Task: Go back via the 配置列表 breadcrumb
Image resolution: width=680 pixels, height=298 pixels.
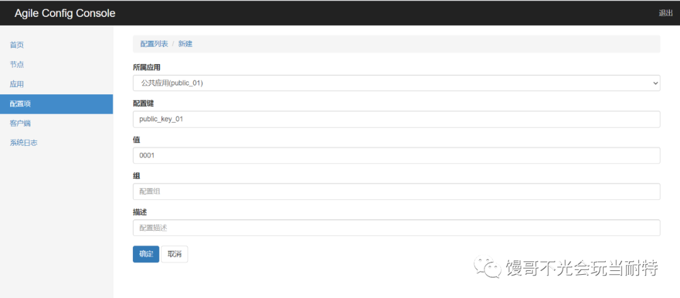Action: pyautogui.click(x=154, y=44)
